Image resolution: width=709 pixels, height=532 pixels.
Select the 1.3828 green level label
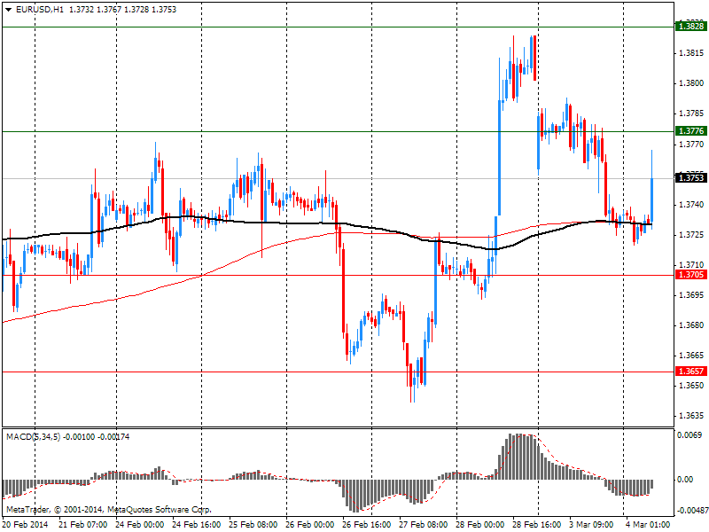tap(691, 27)
